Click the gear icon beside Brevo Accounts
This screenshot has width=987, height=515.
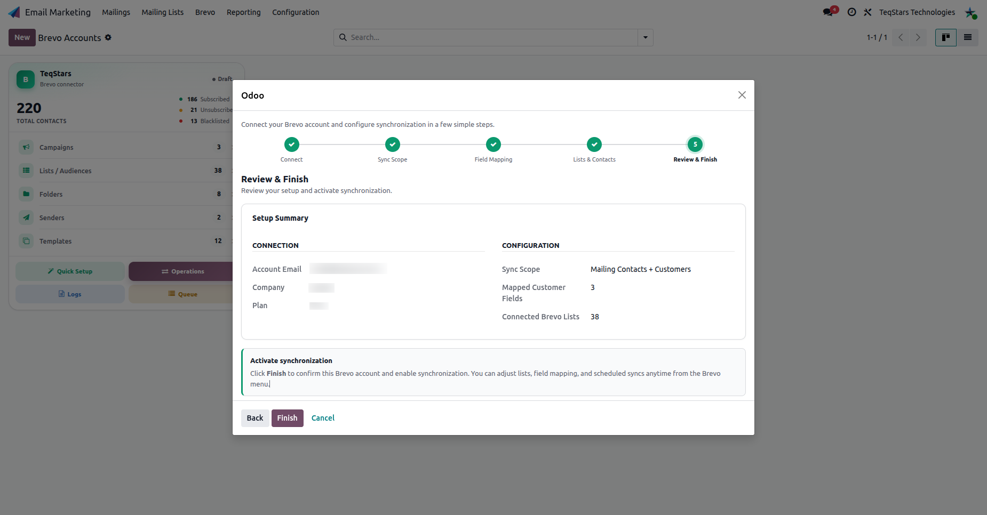(x=108, y=37)
